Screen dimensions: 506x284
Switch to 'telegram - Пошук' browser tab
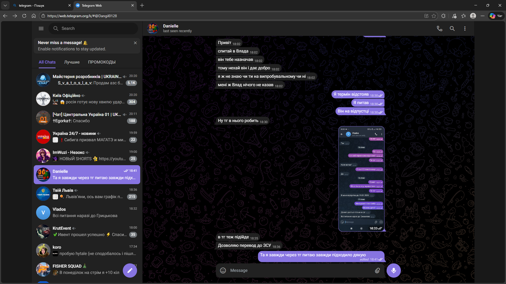pyautogui.click(x=42, y=6)
